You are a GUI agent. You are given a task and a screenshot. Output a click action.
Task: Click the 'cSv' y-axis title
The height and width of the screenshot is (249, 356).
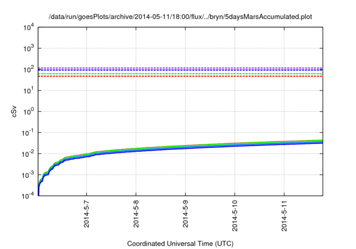point(14,112)
